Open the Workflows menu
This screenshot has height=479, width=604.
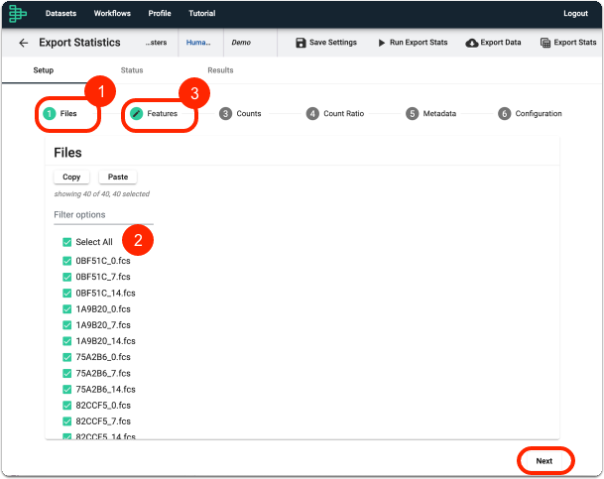[112, 14]
